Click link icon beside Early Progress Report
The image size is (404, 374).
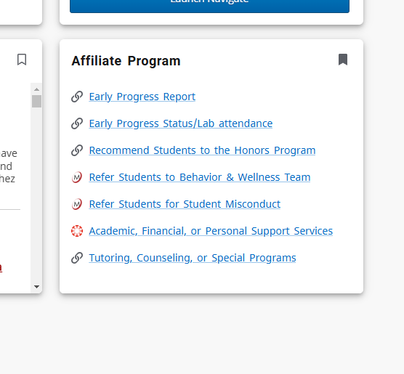click(x=77, y=97)
